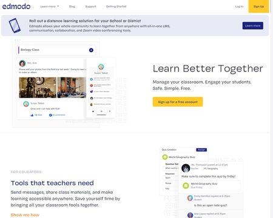Expand the Learn more dropdown menu

click(50, 7)
